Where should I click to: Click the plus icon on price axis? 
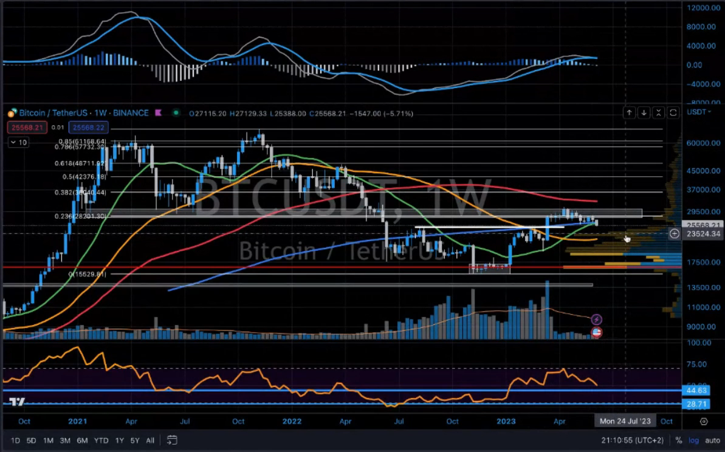674,233
